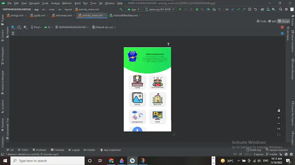Open the Git history clock icon
295x165 pixels.
click(x=250, y=9)
